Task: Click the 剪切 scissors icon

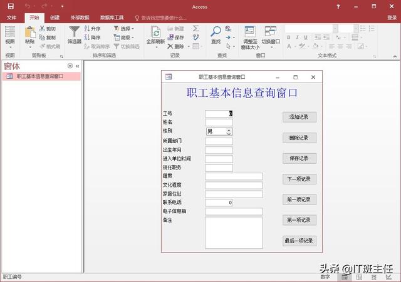Action: (x=43, y=29)
